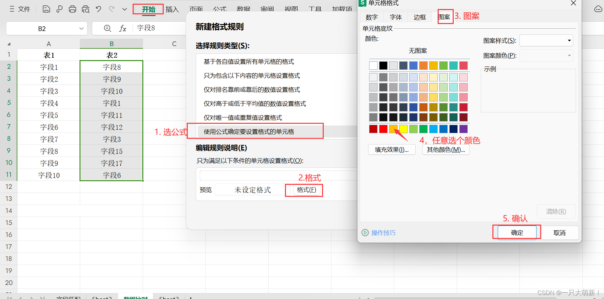This screenshot has width=604, height=299.
Task: Open the 图案颜色(P) dropdown
Action: (546, 56)
